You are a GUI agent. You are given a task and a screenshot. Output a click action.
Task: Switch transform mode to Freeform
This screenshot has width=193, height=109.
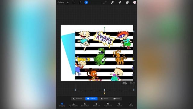pyautogui.click(x=78, y=99)
